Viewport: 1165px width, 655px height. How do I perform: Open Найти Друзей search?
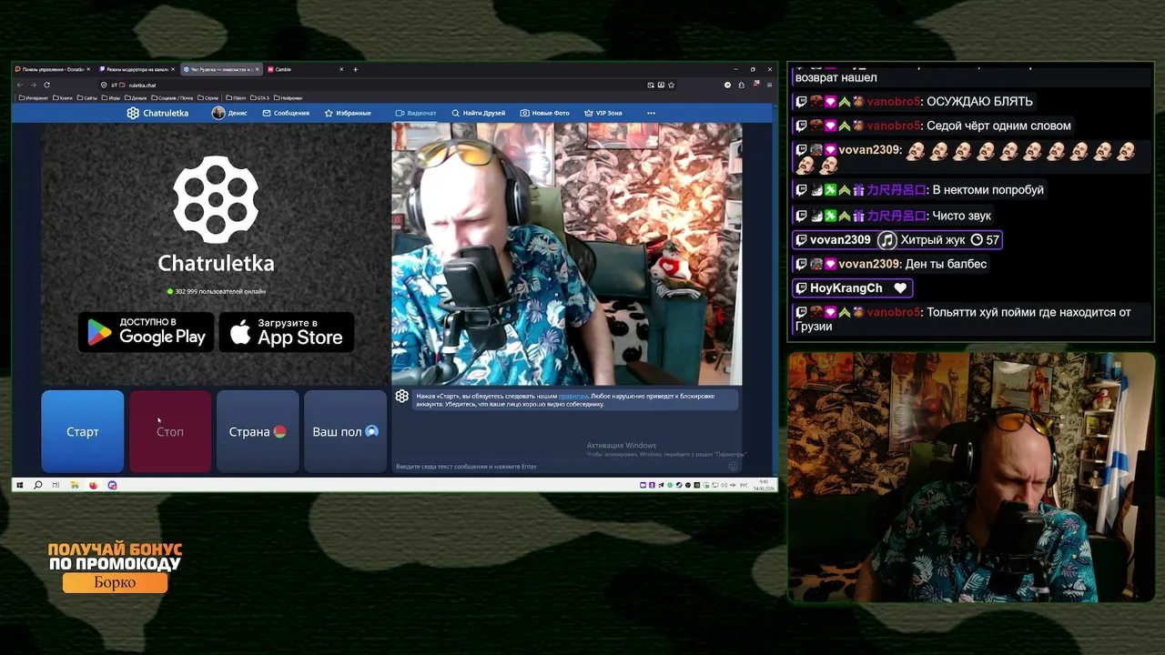[478, 113]
